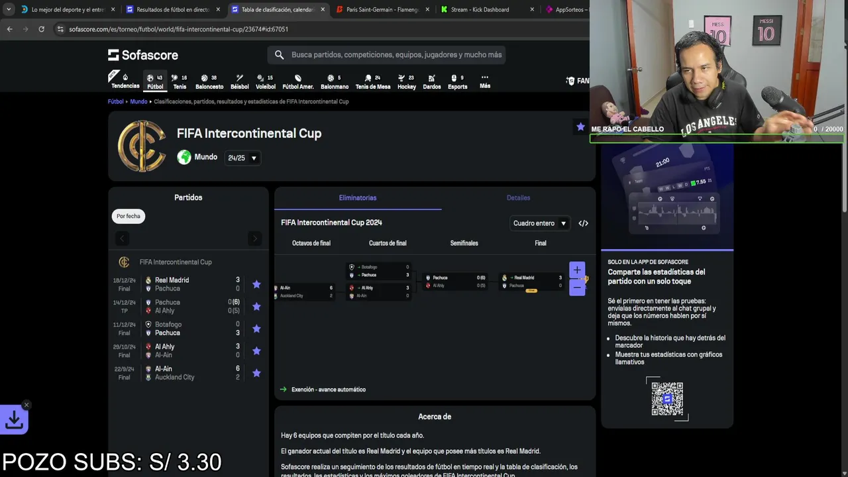Click the purple download overlay button
The height and width of the screenshot is (477, 848).
(14, 420)
